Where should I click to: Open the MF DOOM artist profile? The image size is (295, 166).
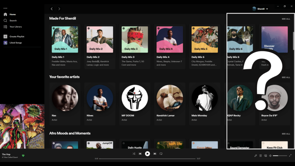tap(135, 104)
